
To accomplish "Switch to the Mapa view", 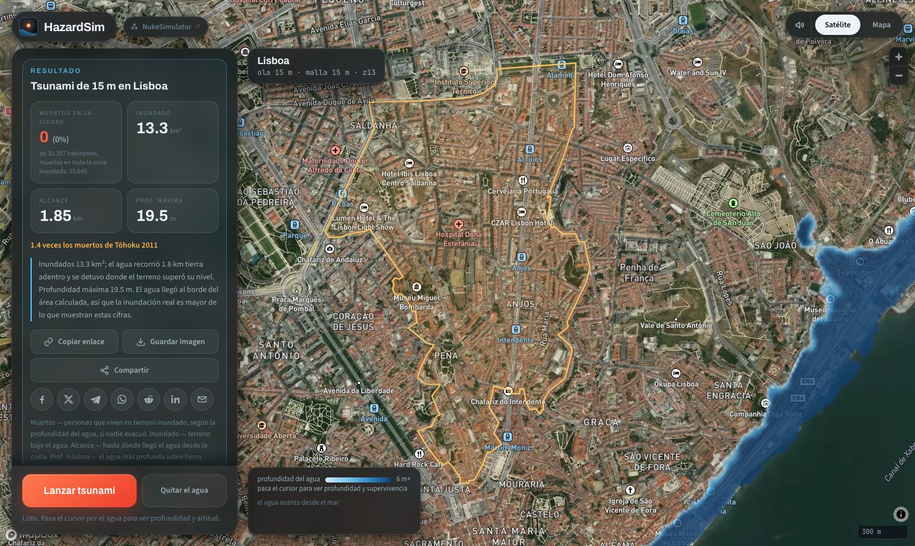I will [881, 25].
